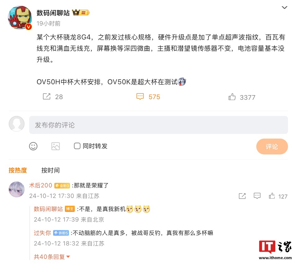Reply to 术后200's comment via its comment icon

pyautogui.click(x=257, y=196)
